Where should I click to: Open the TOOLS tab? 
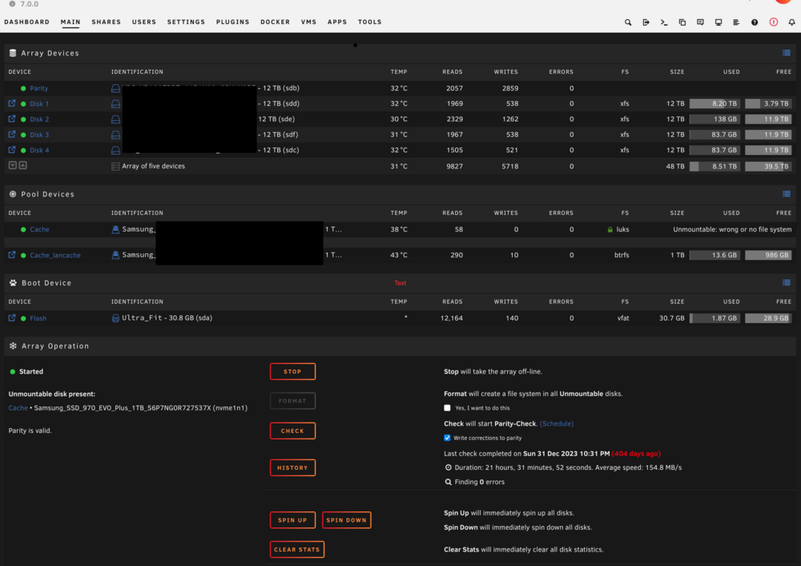coord(370,22)
